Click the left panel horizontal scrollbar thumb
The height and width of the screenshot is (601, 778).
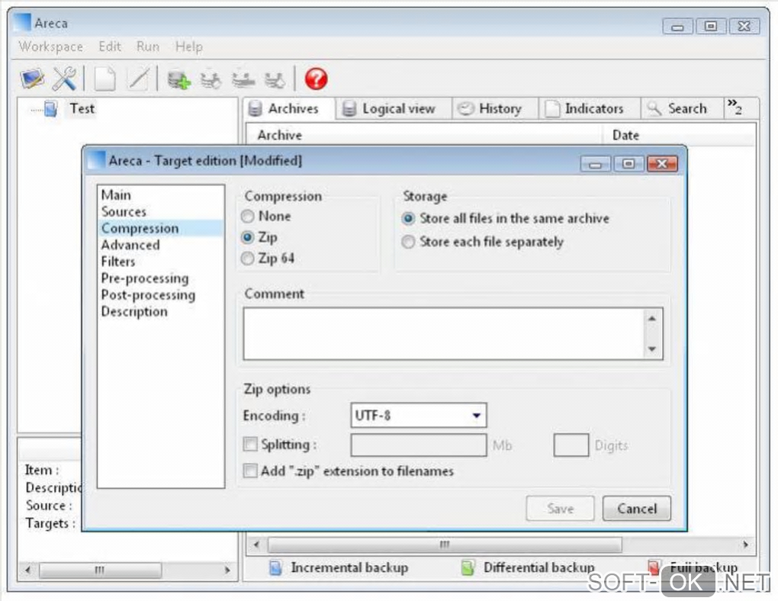[x=100, y=570]
